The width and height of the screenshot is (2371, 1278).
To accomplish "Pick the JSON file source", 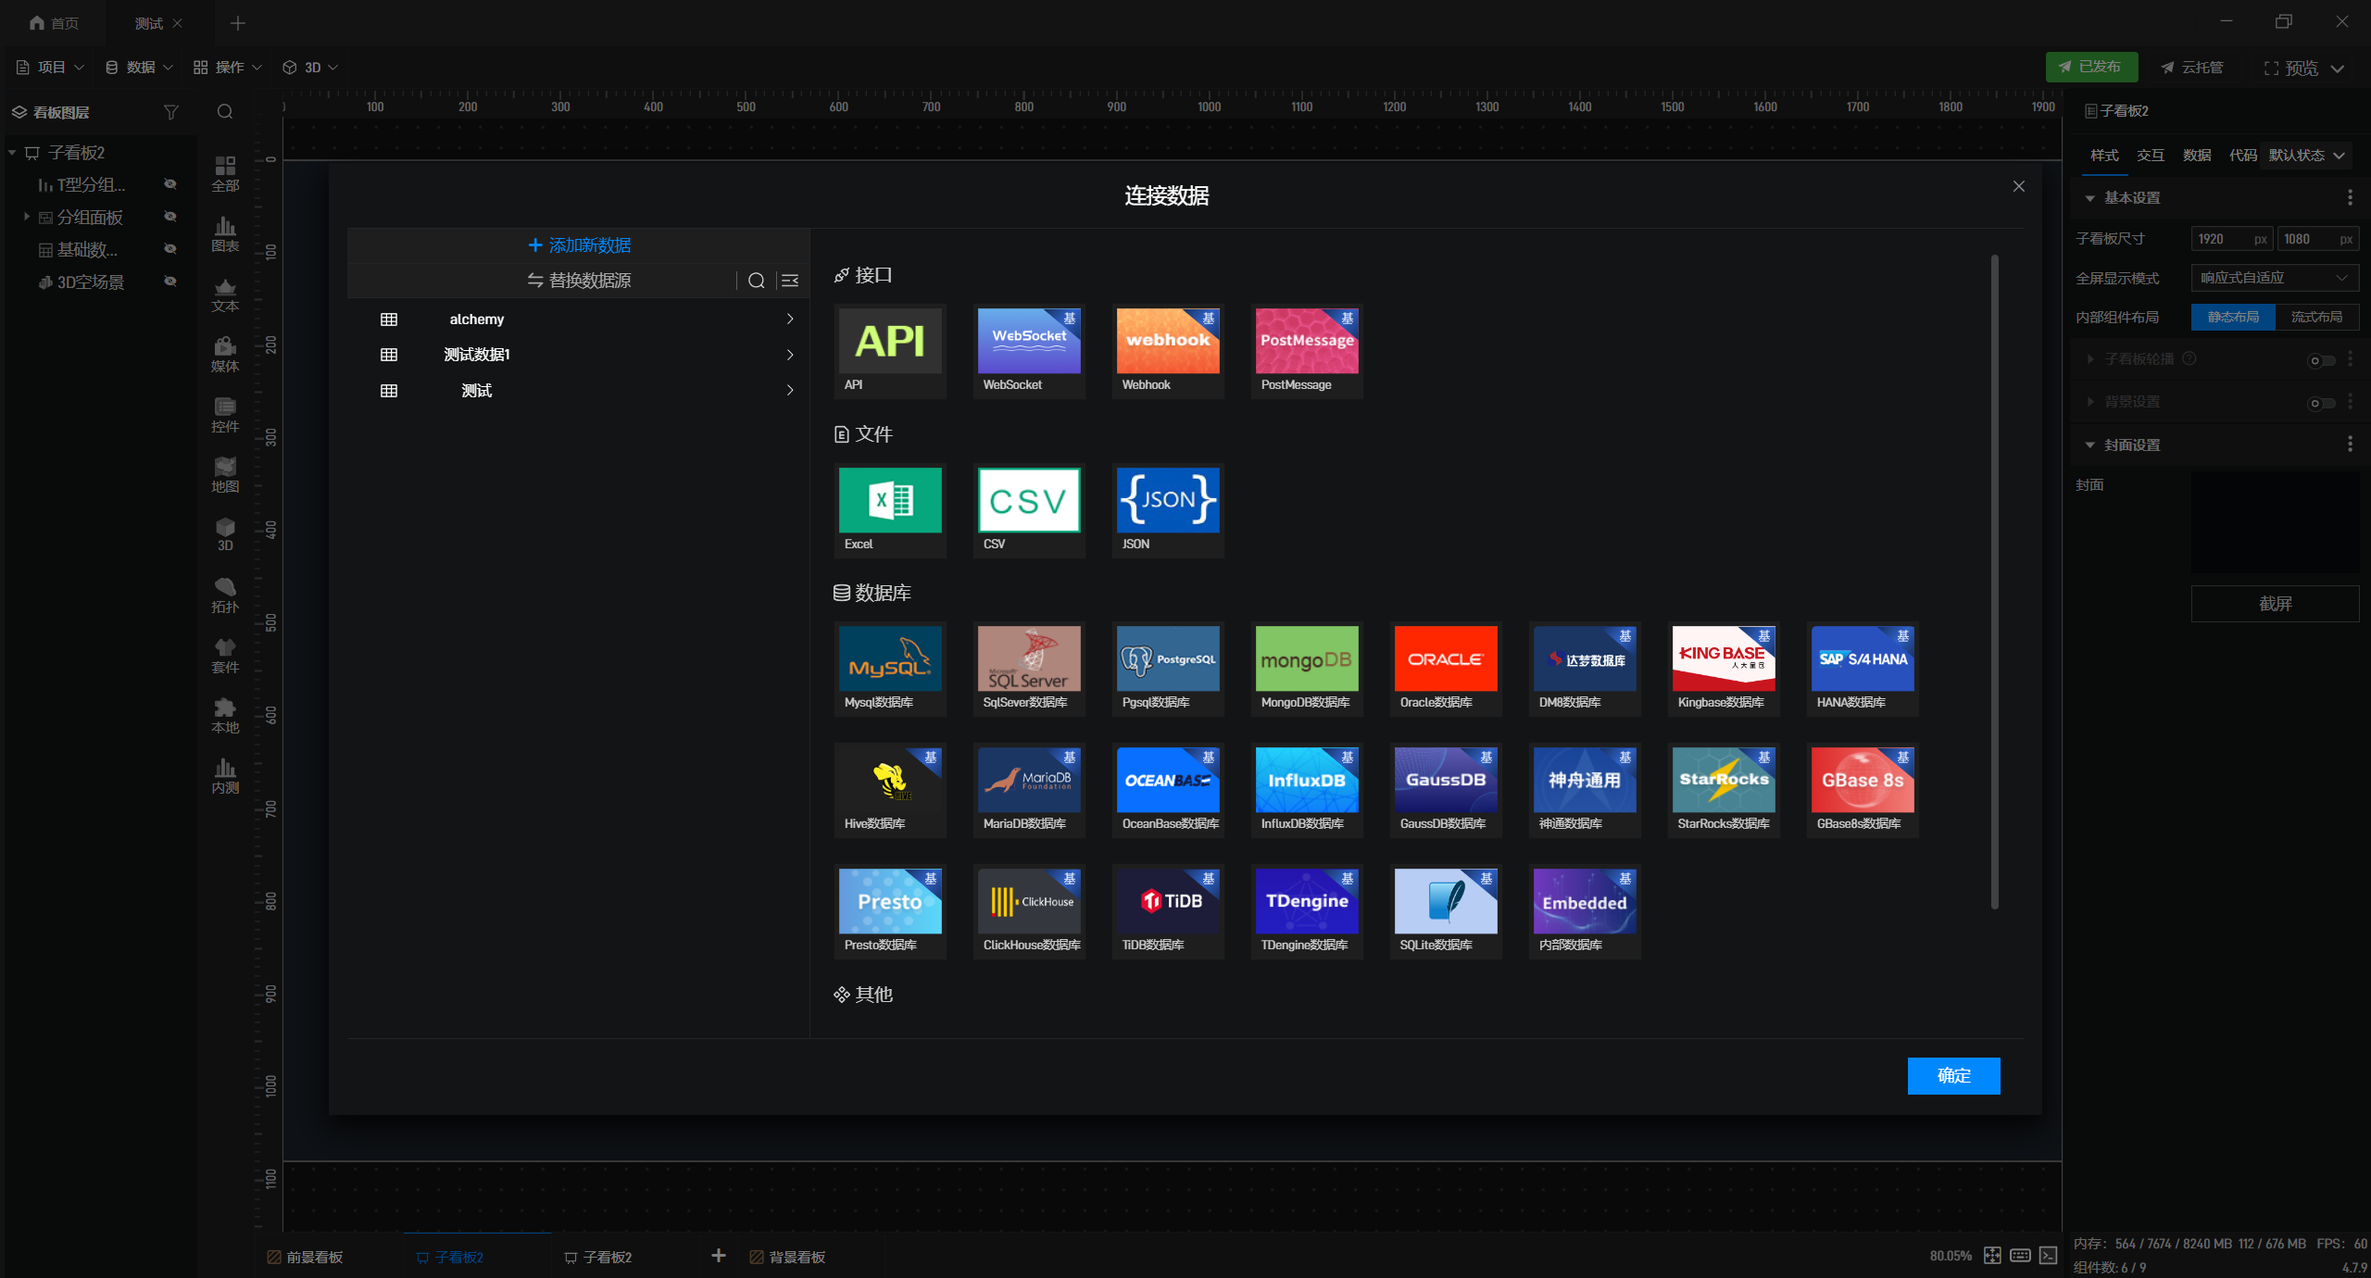I will point(1168,510).
